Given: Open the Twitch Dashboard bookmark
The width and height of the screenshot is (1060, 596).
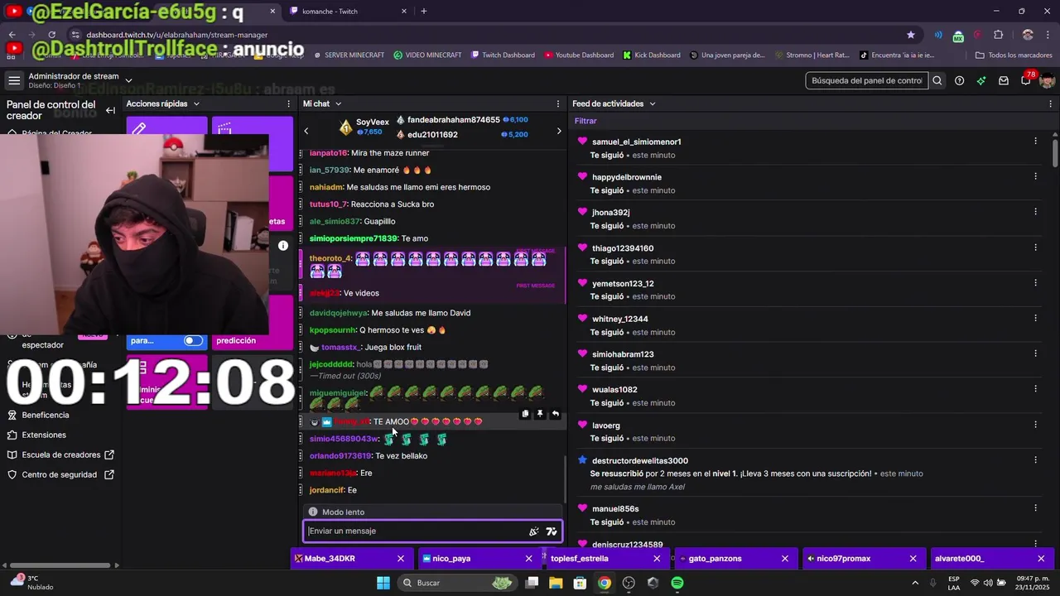Looking at the screenshot, I should pyautogui.click(x=503, y=55).
